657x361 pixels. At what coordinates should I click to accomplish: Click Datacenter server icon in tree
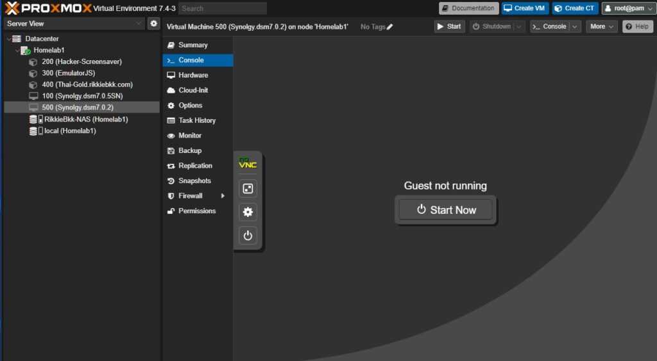pos(17,38)
